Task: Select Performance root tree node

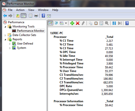Action: pos(16,22)
